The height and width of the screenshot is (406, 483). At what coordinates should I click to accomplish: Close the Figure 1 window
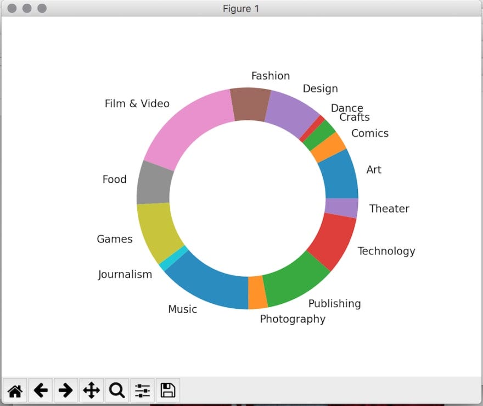[12, 8]
